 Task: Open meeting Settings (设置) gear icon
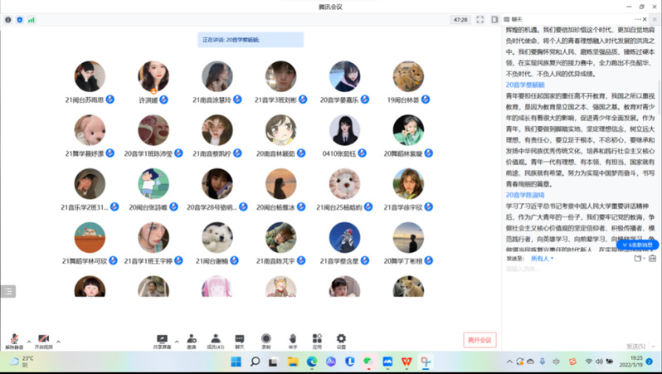pyautogui.click(x=341, y=340)
